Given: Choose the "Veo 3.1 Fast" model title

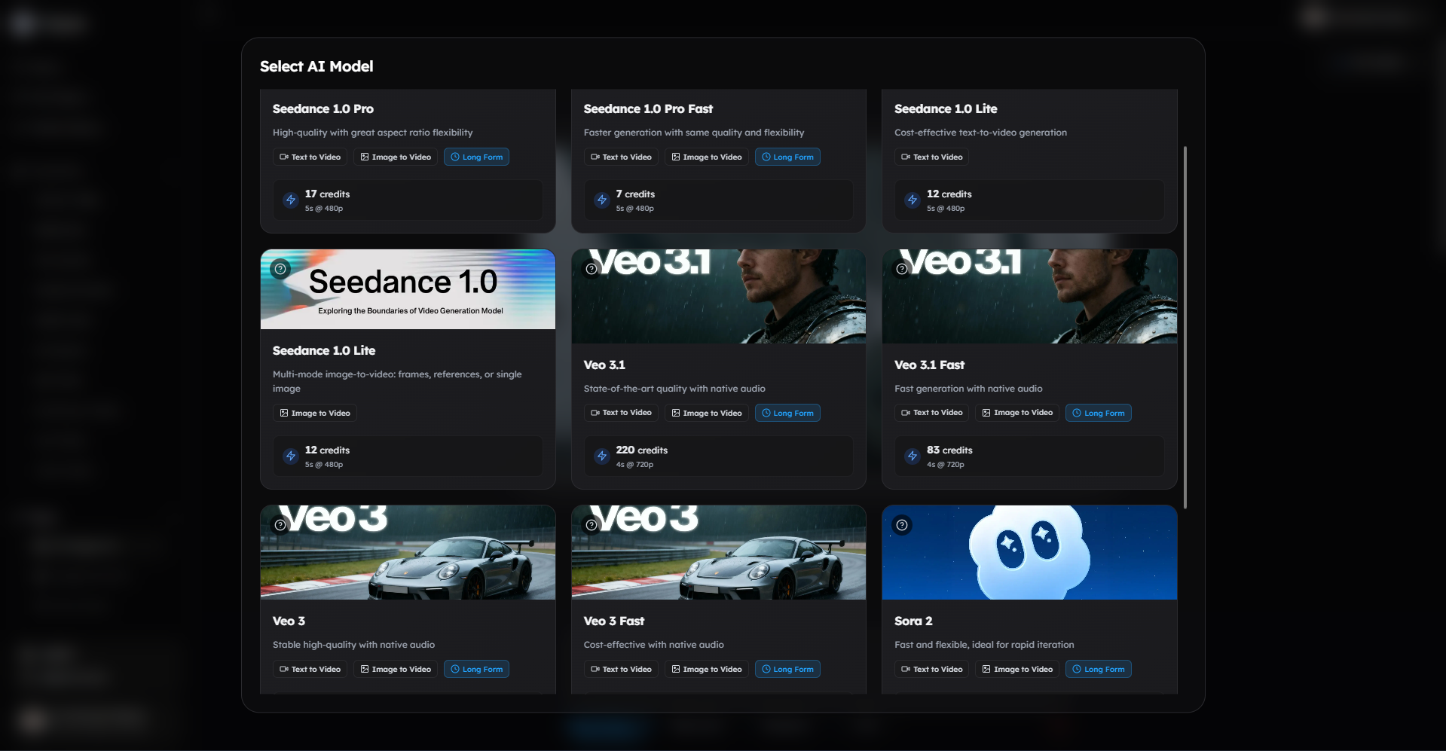Looking at the screenshot, I should point(929,365).
